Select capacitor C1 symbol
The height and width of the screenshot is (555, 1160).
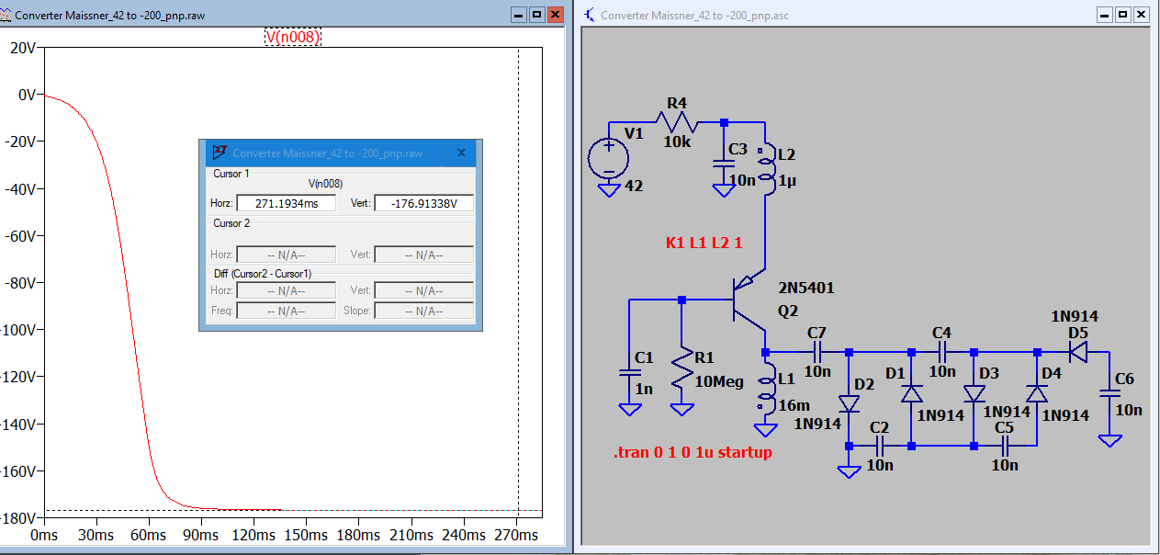pos(629,373)
